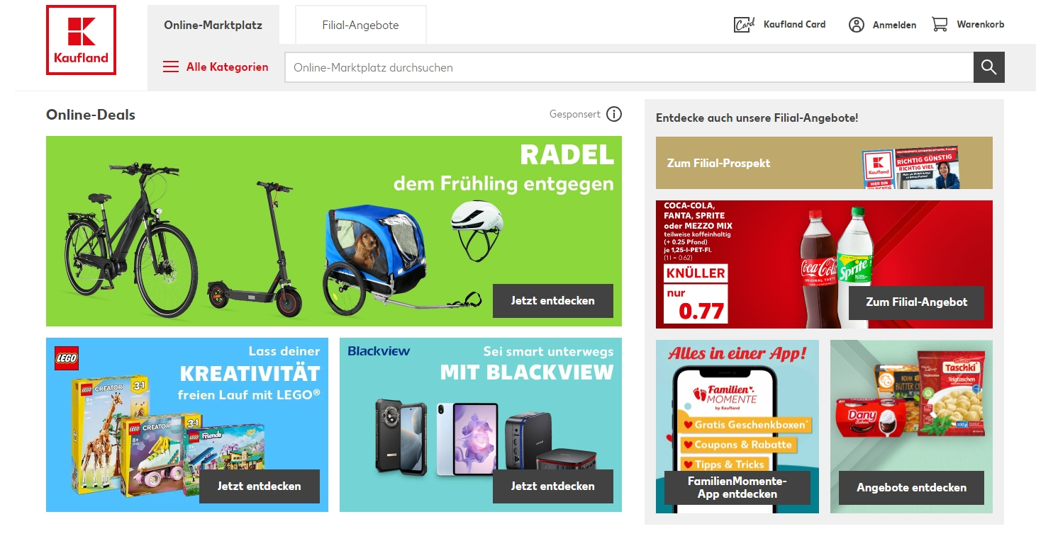Focus the Online-Marktplatz durchsuchen search field
The width and height of the screenshot is (1053, 536).
pos(629,67)
